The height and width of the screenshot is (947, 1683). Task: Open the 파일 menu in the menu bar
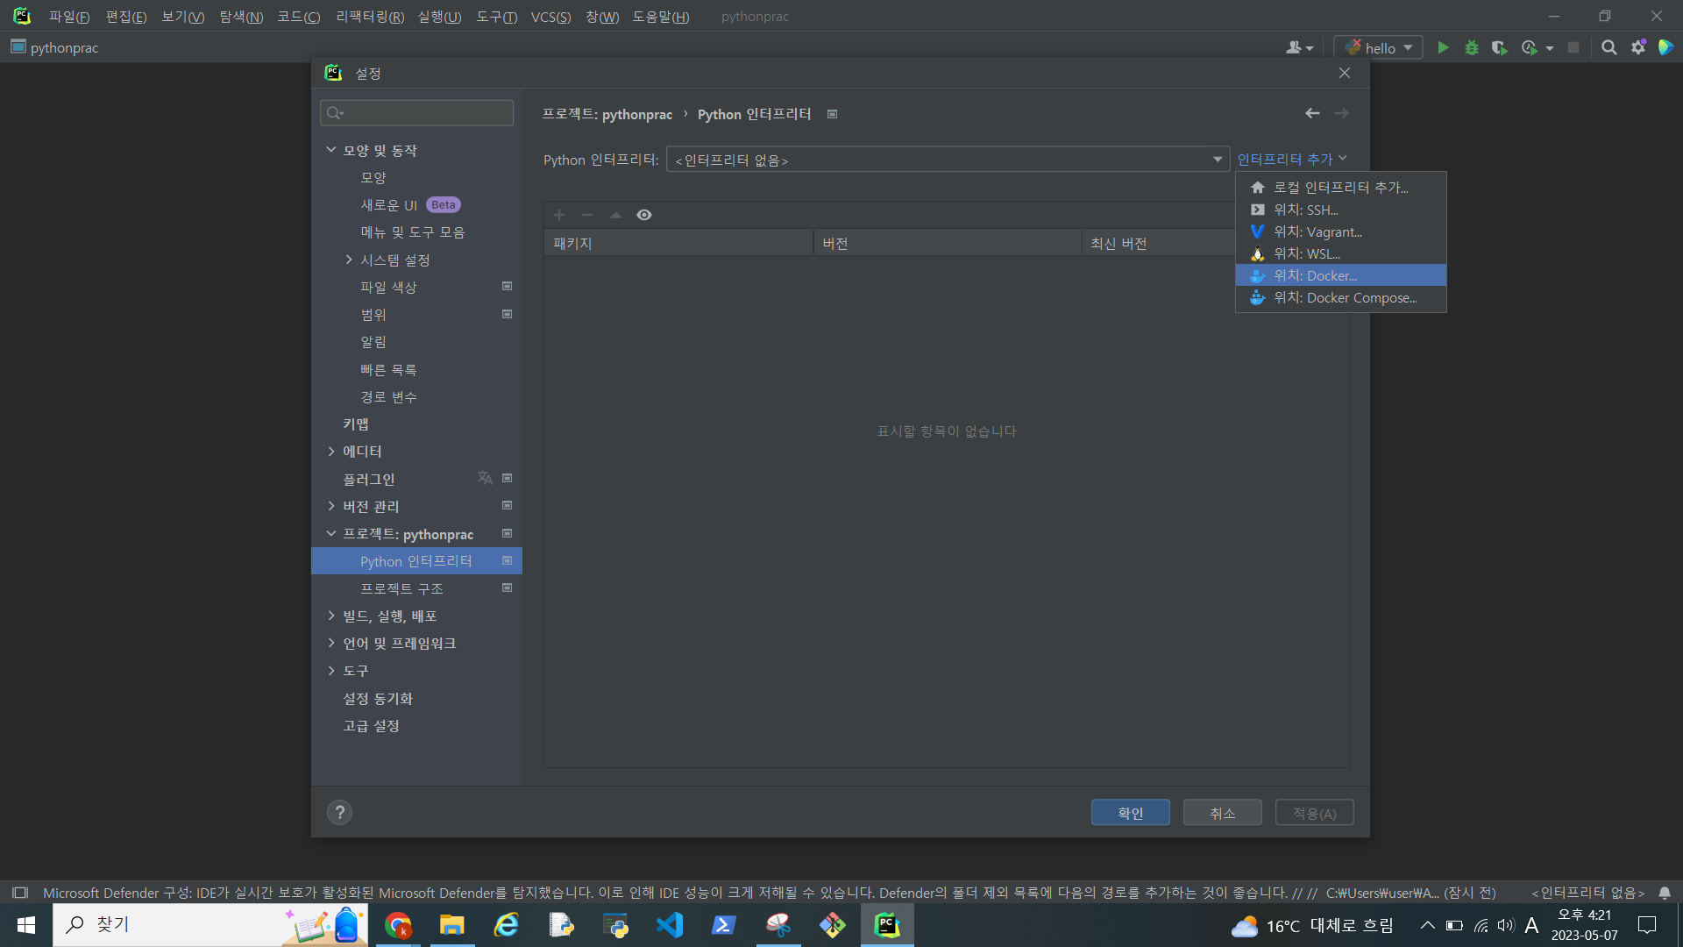click(x=69, y=17)
